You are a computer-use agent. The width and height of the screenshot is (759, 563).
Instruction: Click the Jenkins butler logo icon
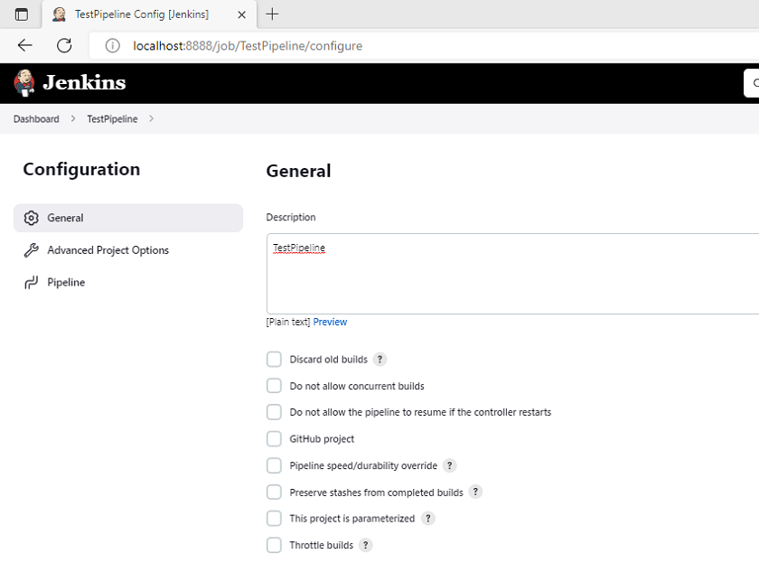[x=24, y=83]
